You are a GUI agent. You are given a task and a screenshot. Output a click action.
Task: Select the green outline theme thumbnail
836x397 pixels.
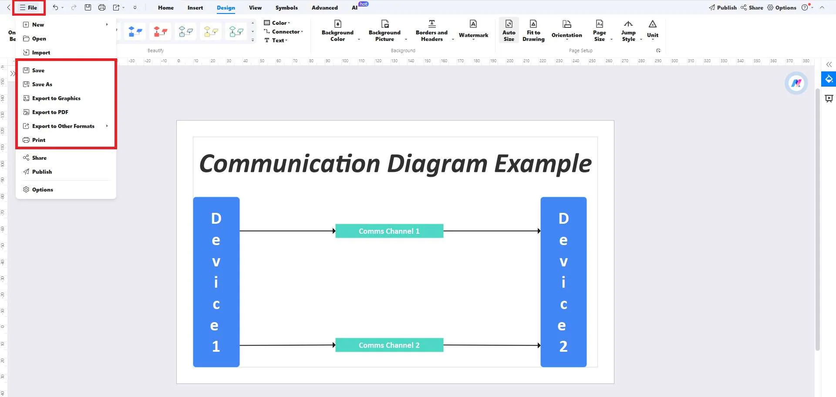click(x=236, y=31)
